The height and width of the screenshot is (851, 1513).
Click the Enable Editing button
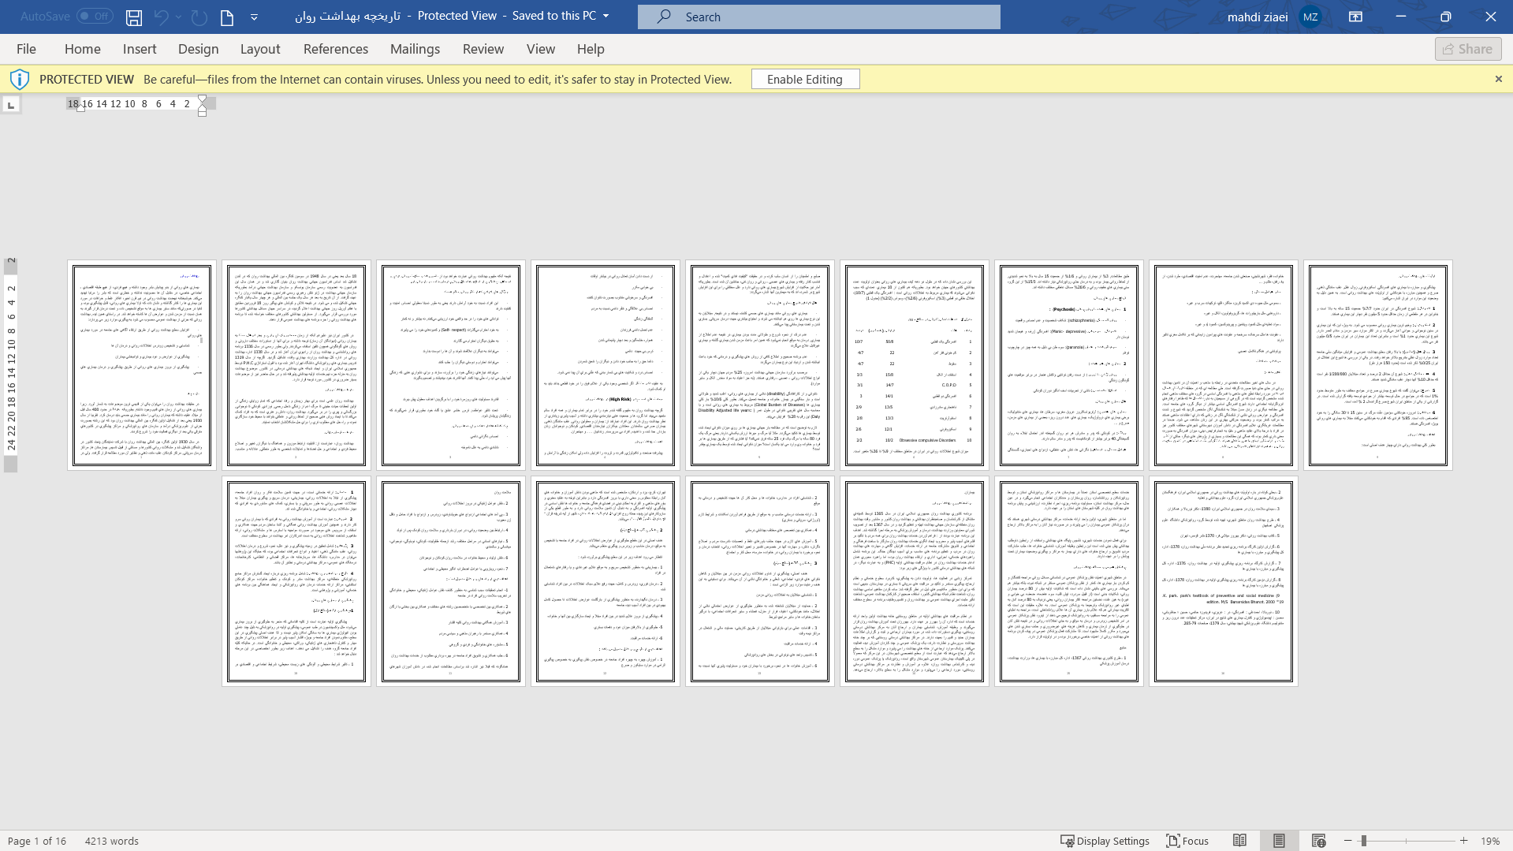pyautogui.click(x=805, y=79)
